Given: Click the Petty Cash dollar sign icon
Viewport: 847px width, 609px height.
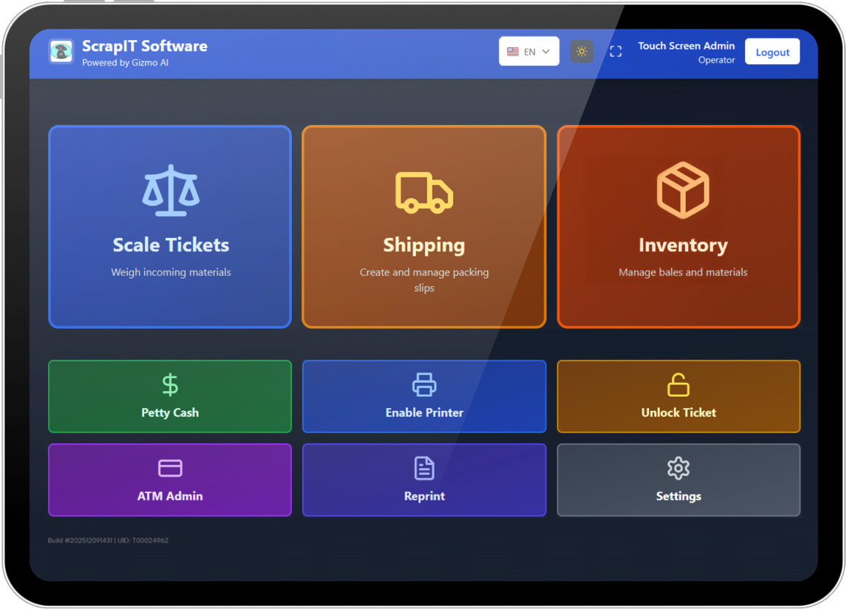Looking at the screenshot, I should (x=169, y=384).
